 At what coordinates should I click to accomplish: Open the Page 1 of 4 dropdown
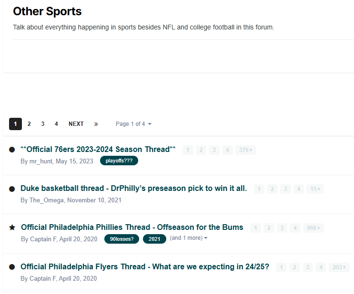[x=133, y=124]
